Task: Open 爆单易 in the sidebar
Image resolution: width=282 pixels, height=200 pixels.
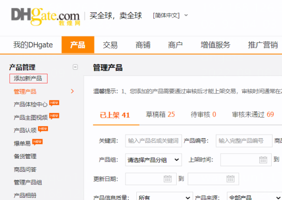Action: [22, 143]
